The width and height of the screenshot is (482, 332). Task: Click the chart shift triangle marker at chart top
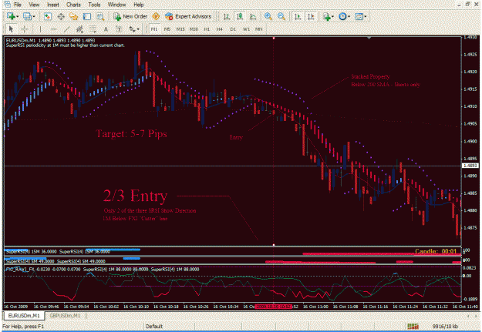coord(369,38)
